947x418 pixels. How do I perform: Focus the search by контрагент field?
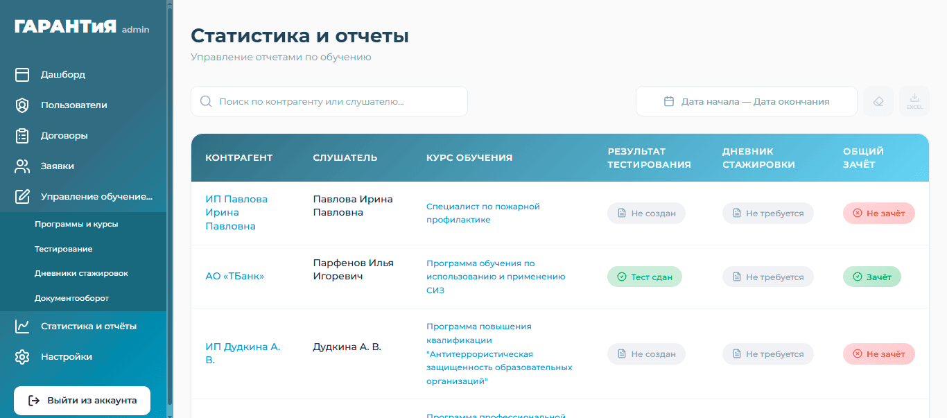click(329, 101)
